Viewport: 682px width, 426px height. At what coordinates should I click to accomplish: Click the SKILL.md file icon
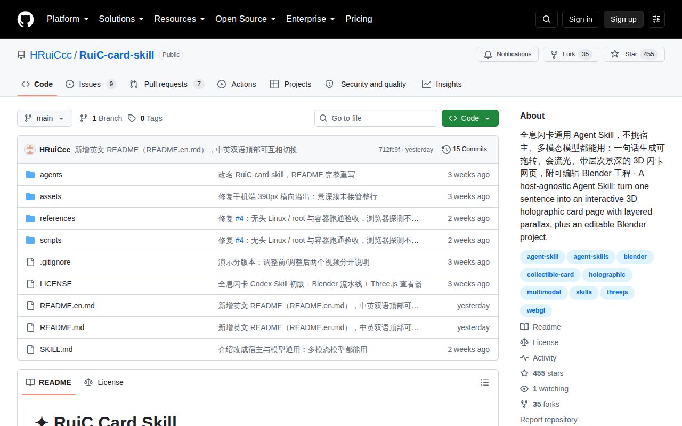[30, 349]
